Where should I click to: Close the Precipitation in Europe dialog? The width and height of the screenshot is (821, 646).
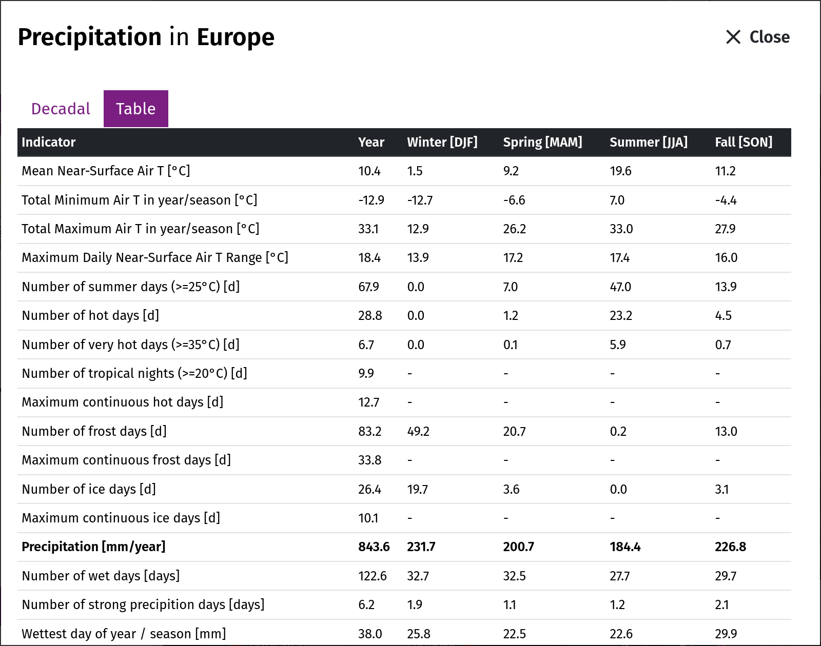758,37
